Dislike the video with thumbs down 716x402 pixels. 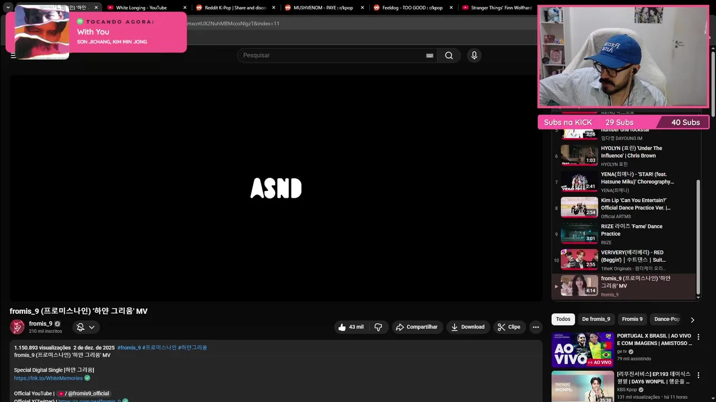(x=378, y=327)
